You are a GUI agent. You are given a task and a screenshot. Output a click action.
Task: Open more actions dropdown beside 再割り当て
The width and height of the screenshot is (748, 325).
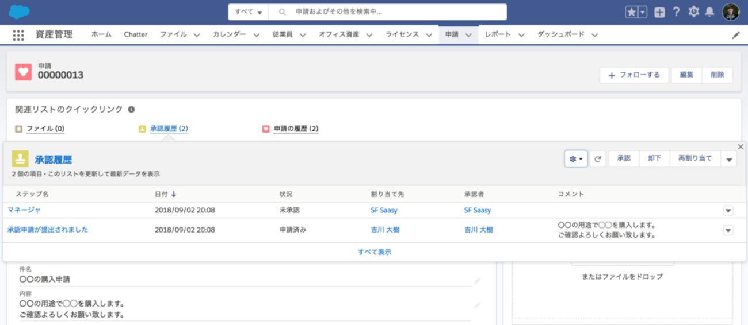[728, 159]
